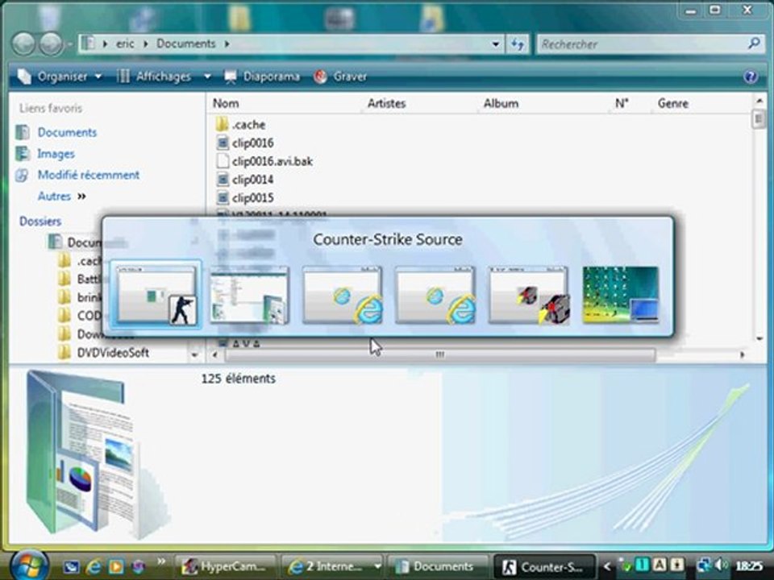Click the Show Desktop Quick Launch icon

(x=71, y=566)
